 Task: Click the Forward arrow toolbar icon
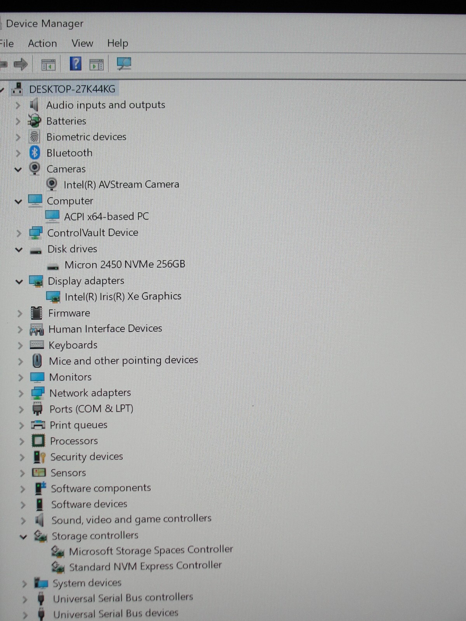click(x=21, y=64)
